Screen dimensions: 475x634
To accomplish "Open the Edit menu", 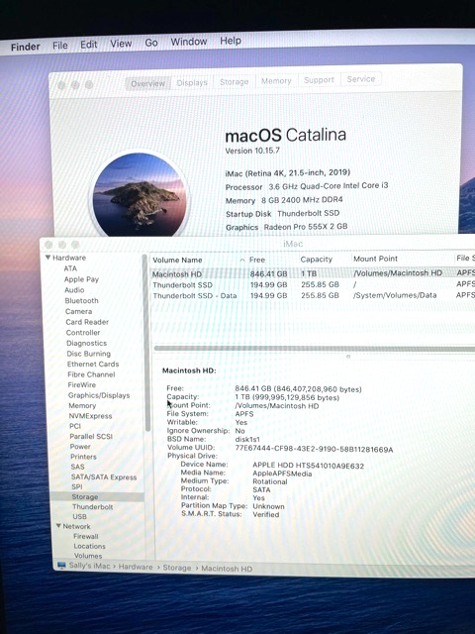I will pyautogui.click(x=88, y=44).
